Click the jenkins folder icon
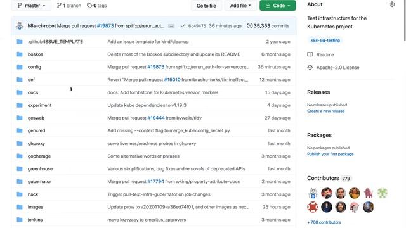Screen dimensions: 406x228 click(x=20, y=220)
